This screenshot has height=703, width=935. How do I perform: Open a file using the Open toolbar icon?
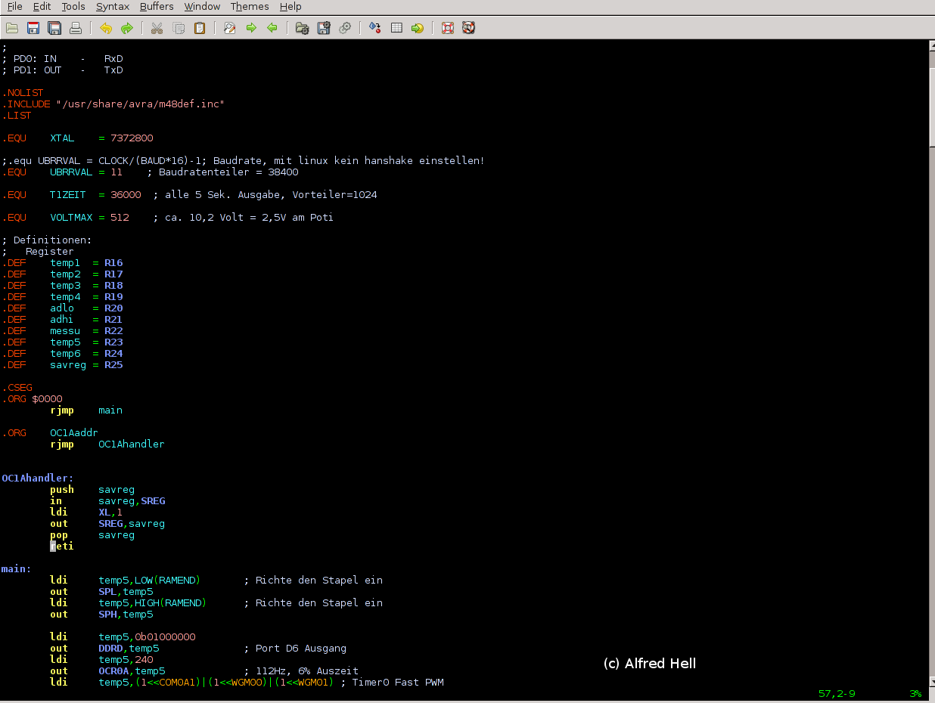point(12,28)
